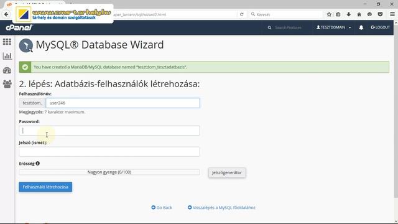This screenshot has width=398, height=224.
Task: Go to the browser home icon
Action: pyautogui.click(x=359, y=14)
